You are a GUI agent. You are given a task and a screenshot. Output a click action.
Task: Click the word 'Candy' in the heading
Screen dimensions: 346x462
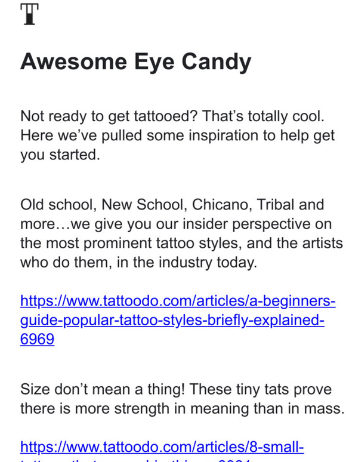point(217,61)
